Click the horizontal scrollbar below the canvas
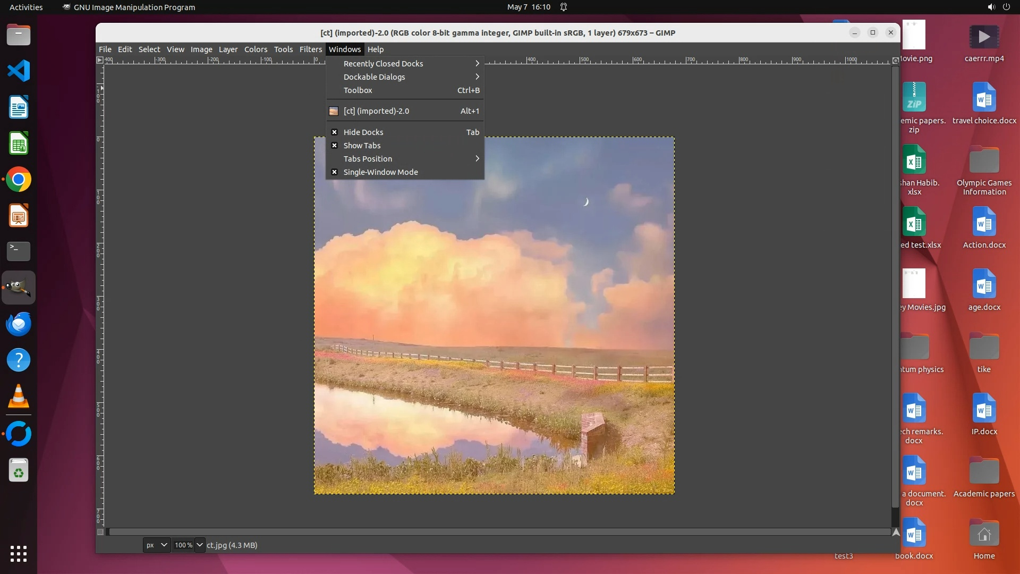The width and height of the screenshot is (1020, 574). pos(499,531)
